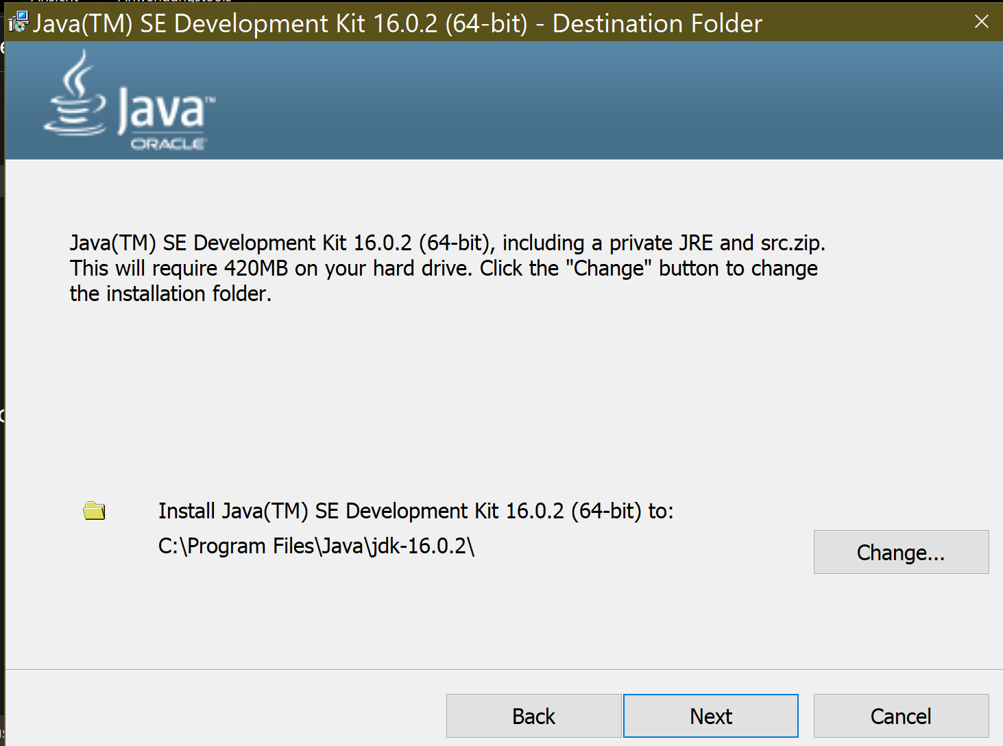Click the 'Destination Folder' window title
1003x746 pixels.
point(657,23)
